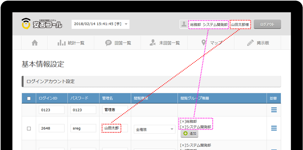
Task: Click the reorder handle for 管理者 row
Action: click(274, 110)
